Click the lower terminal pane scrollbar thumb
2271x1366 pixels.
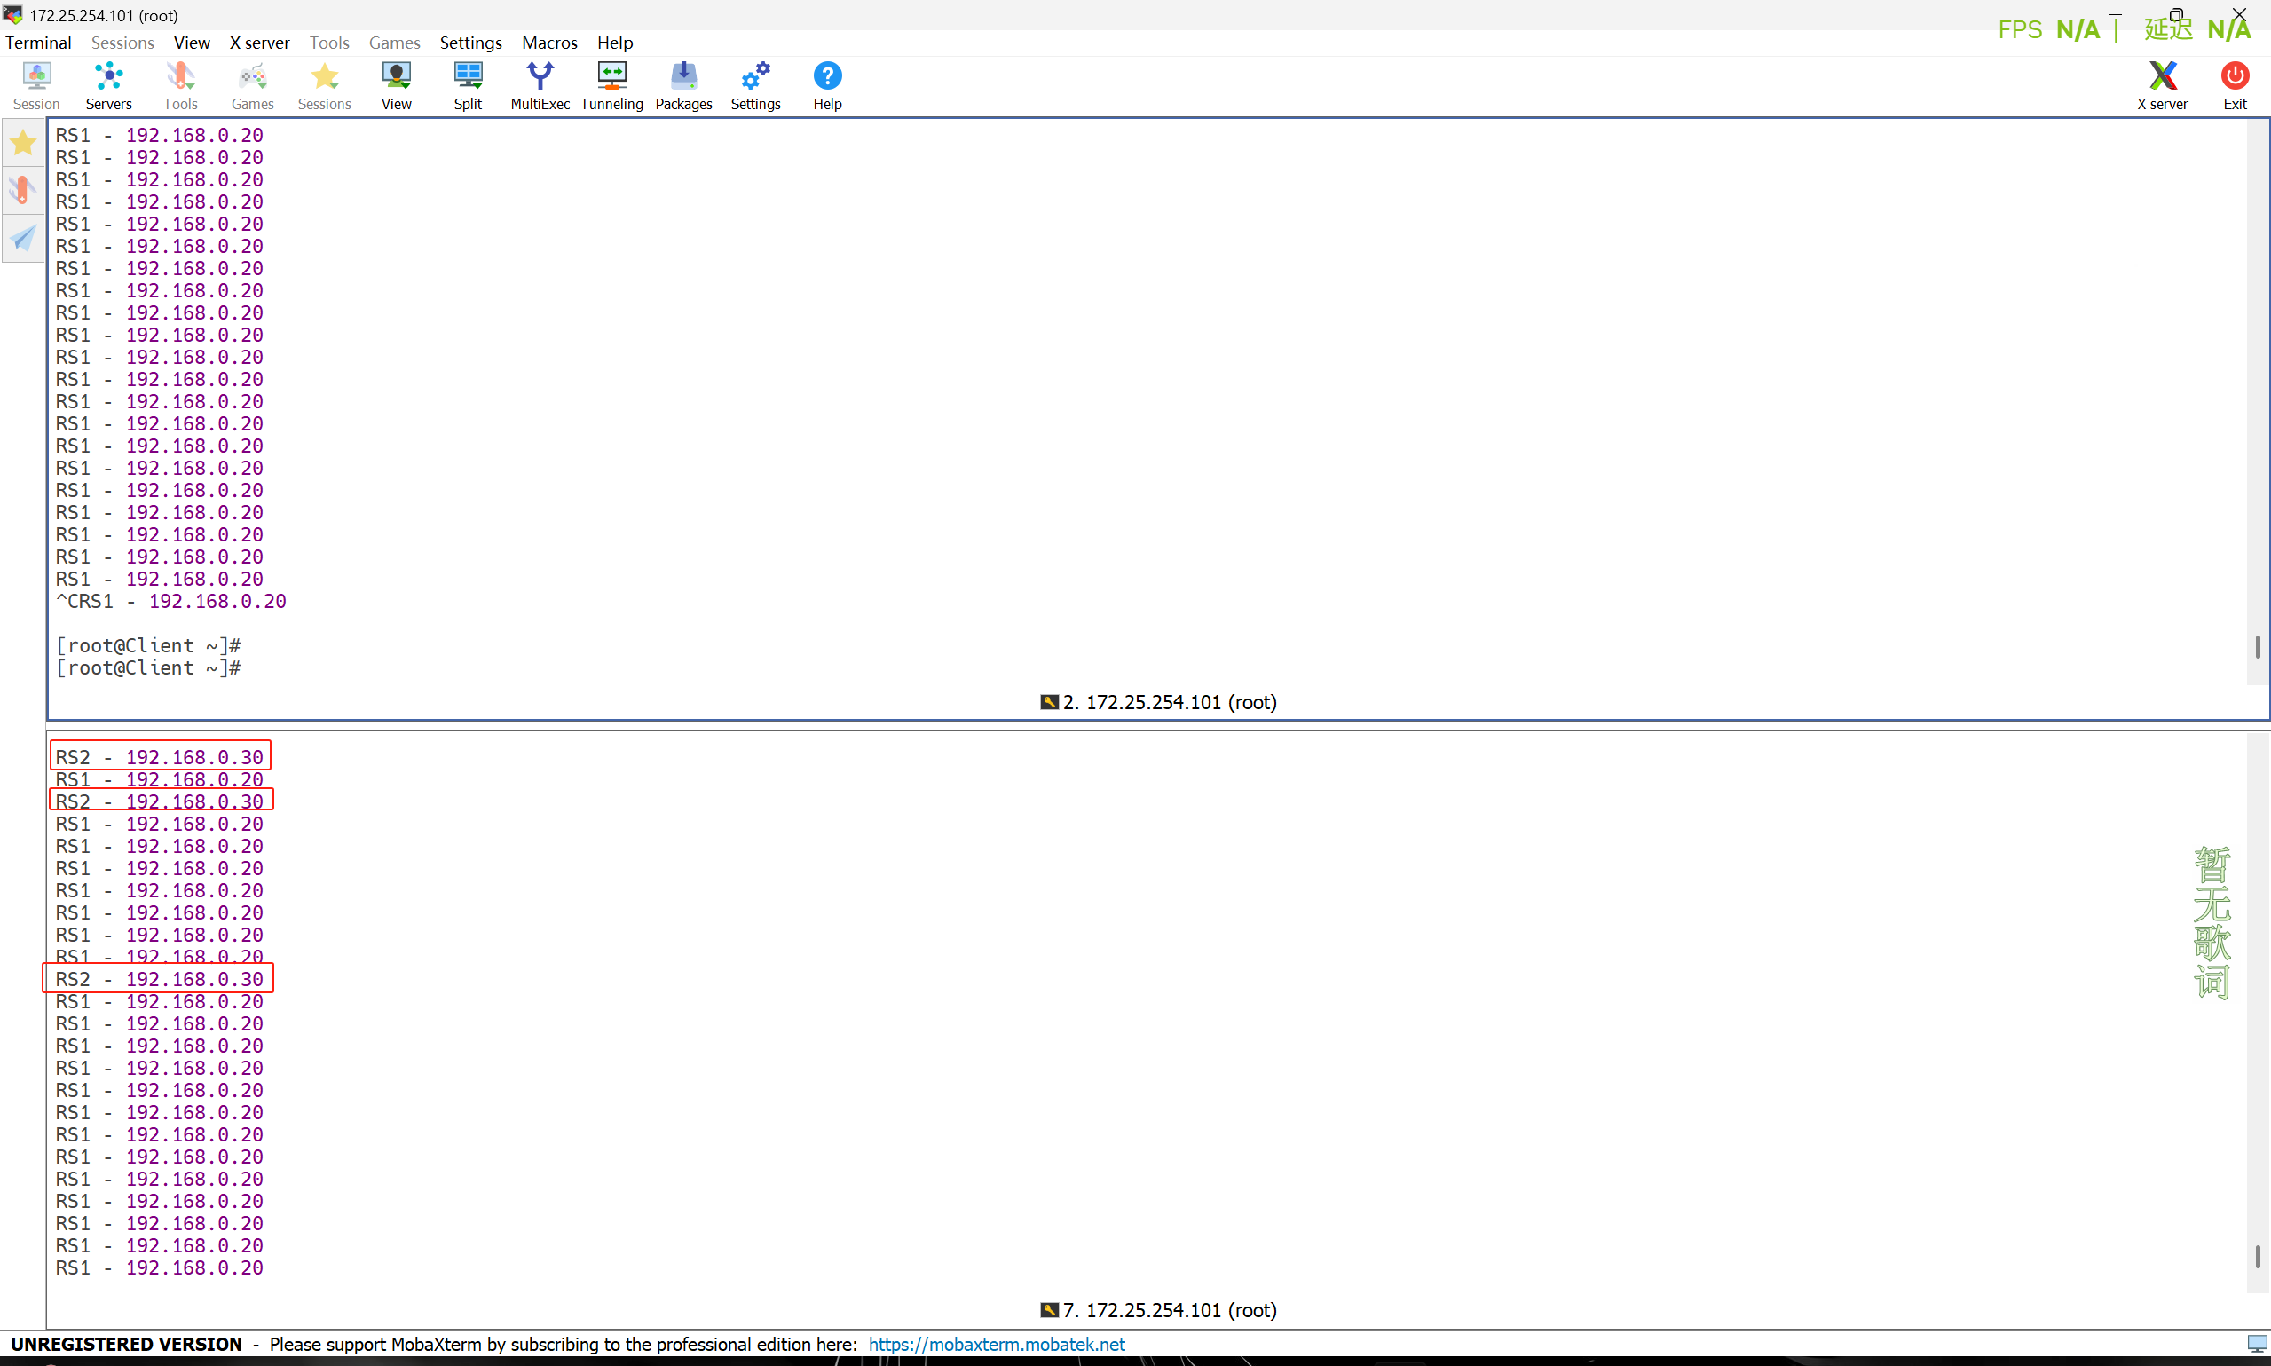[2257, 1257]
